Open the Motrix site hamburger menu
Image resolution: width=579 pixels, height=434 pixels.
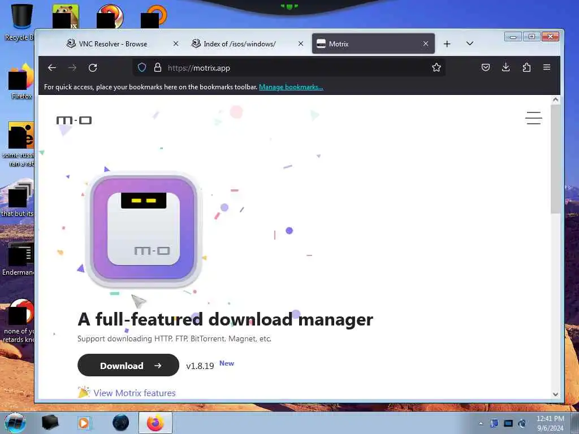click(534, 118)
